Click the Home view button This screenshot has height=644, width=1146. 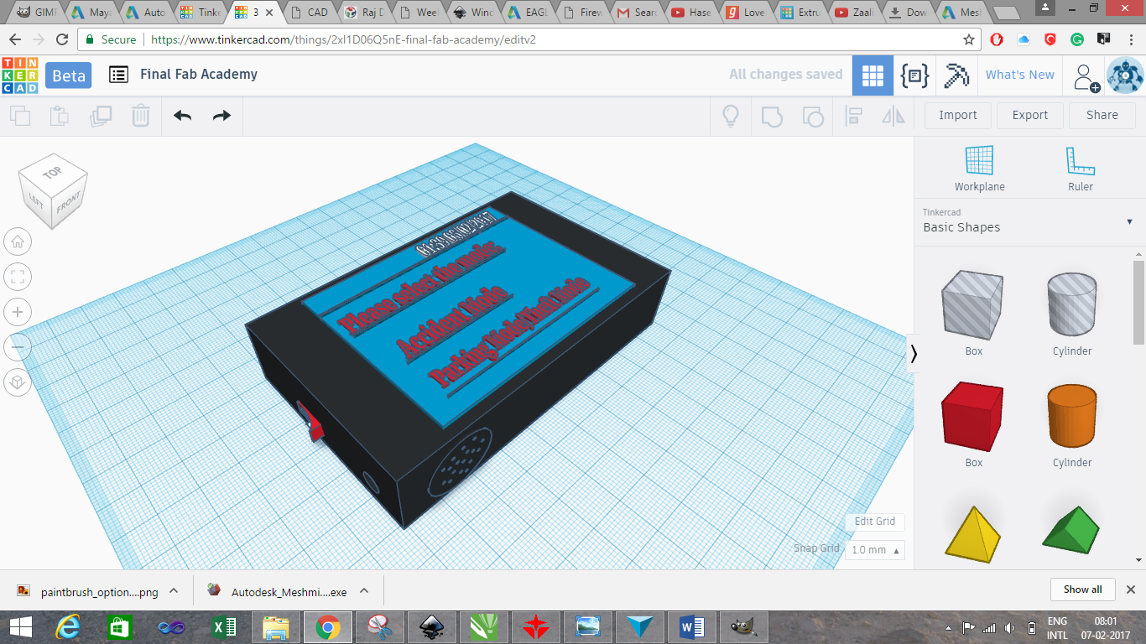pos(18,242)
